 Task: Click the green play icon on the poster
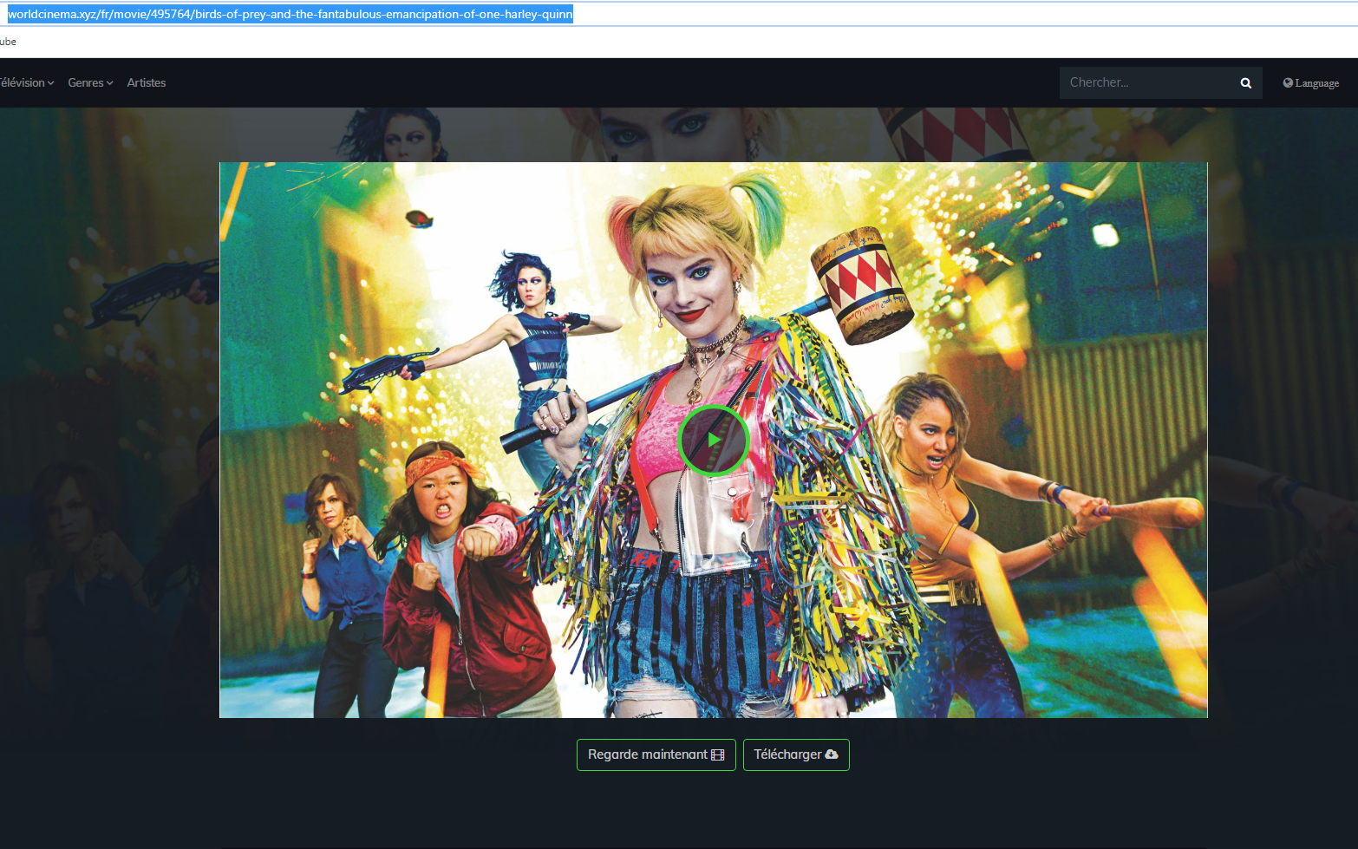714,441
